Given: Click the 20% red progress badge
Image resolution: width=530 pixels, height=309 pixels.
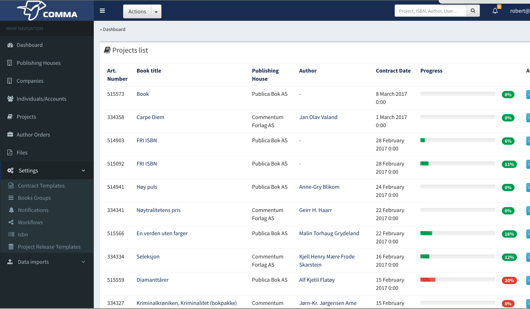Looking at the screenshot, I should click(x=509, y=280).
